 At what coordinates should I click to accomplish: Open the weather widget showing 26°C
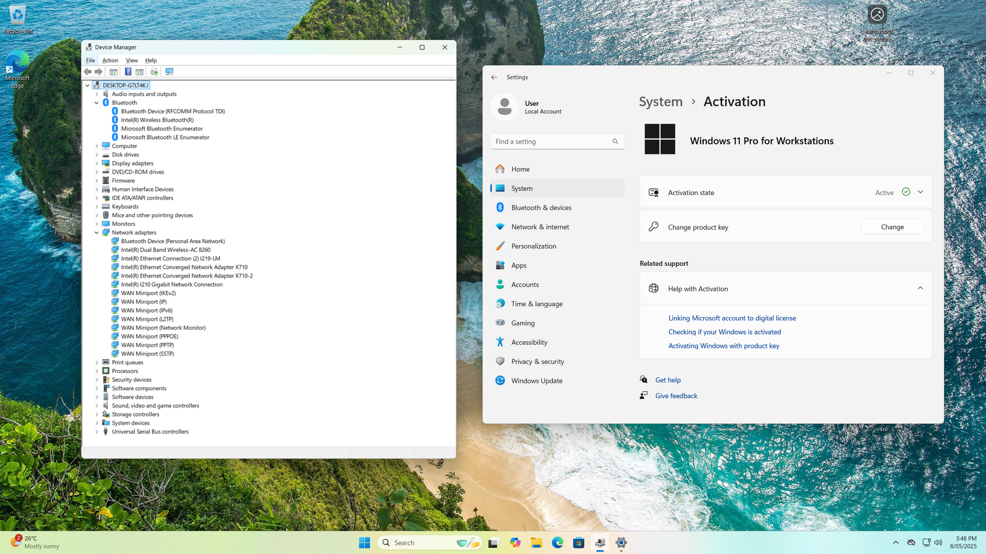[x=36, y=542]
